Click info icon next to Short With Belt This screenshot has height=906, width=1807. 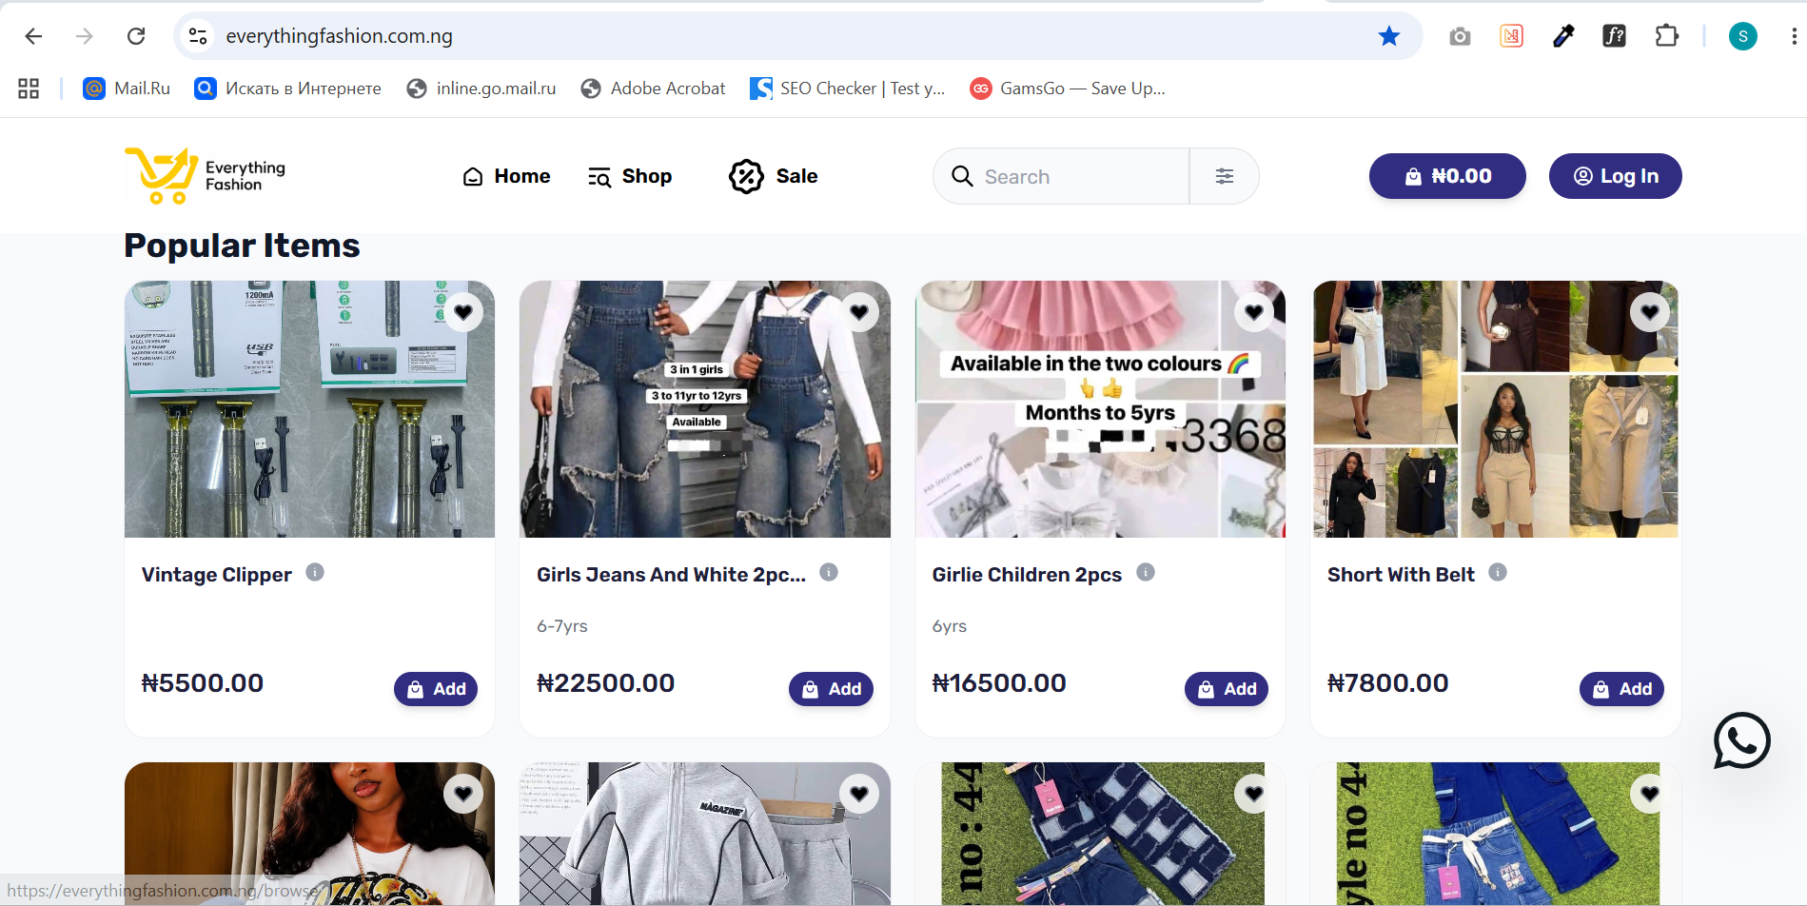click(x=1498, y=572)
